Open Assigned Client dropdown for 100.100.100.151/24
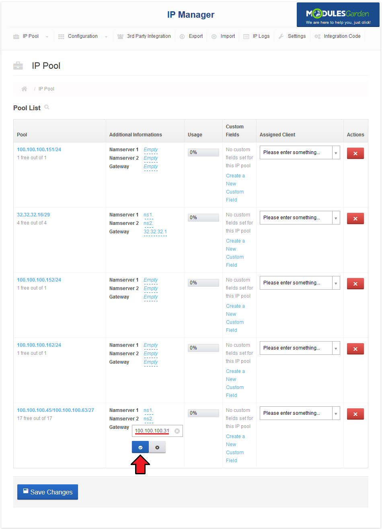 coord(300,152)
